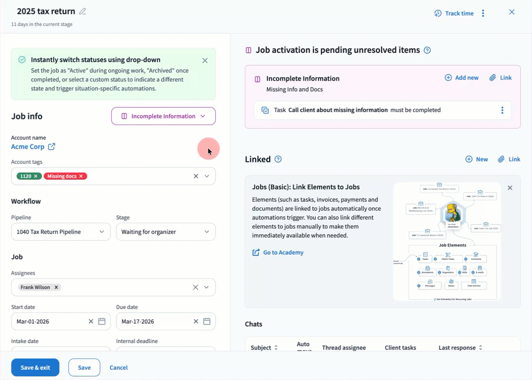
Task: Expand the 1040 Tax Return Pipeline dropdown
Action: click(x=61, y=232)
